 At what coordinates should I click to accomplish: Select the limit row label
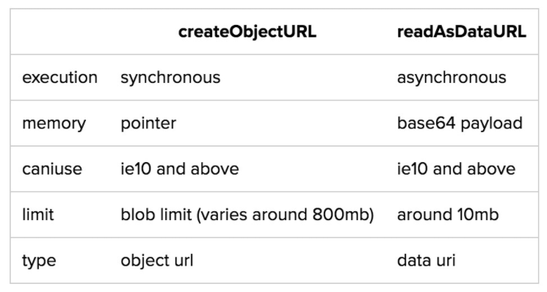pyautogui.click(x=38, y=215)
